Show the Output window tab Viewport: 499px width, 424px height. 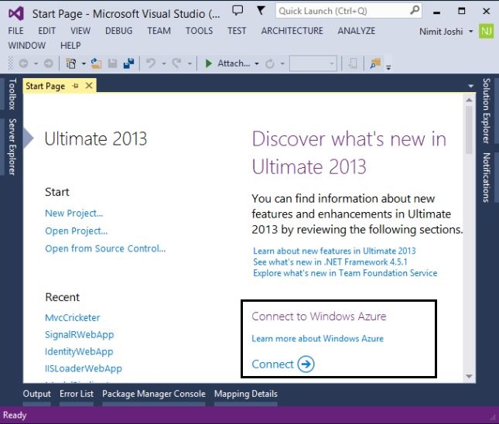pos(36,394)
